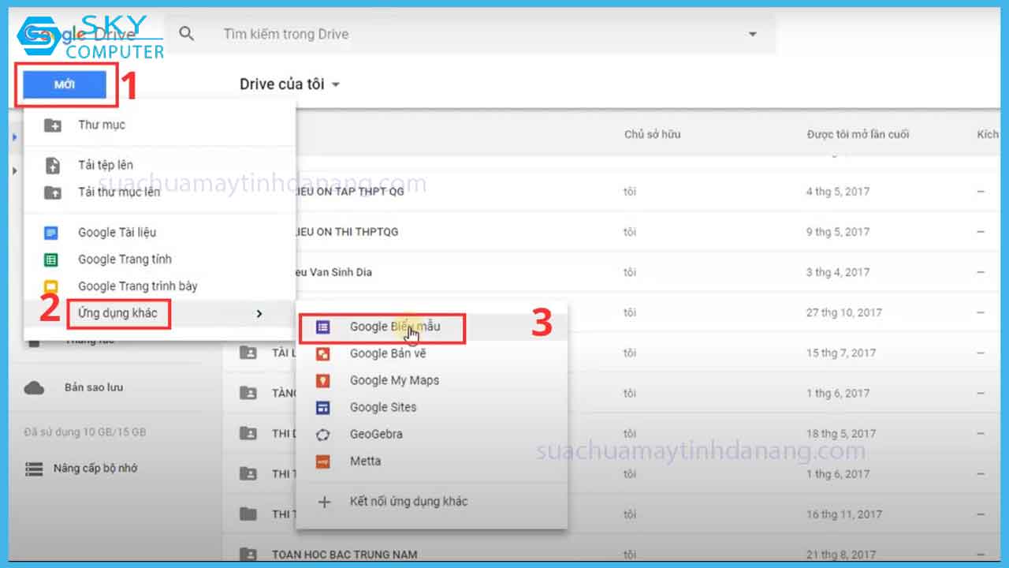1009x568 pixels.
Task: Click the blue Google Docs icon
Action: coord(51,233)
